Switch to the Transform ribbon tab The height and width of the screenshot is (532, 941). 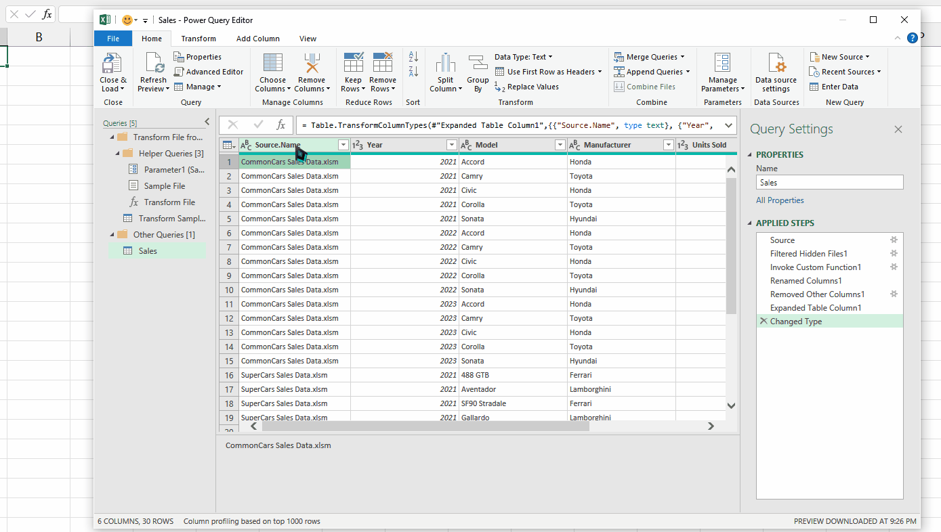[198, 39]
